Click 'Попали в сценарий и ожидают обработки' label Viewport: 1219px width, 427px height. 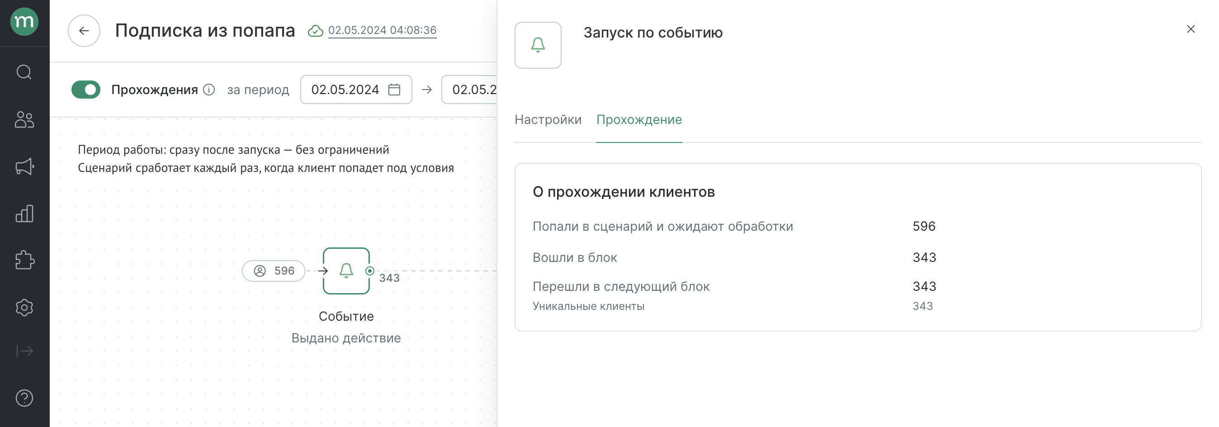[662, 227]
